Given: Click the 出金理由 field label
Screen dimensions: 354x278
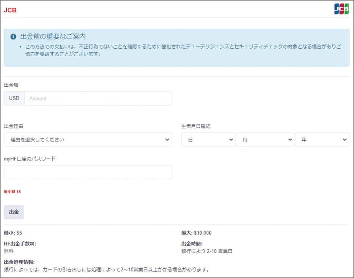Looking at the screenshot, I should coord(13,126).
